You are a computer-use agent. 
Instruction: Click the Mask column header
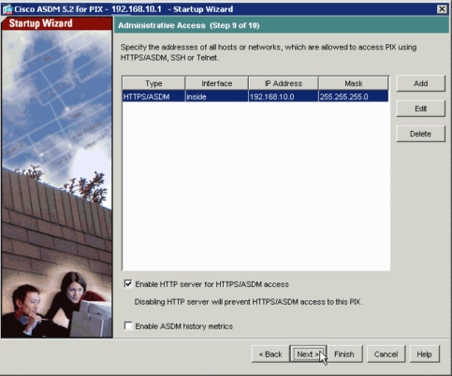click(x=354, y=83)
